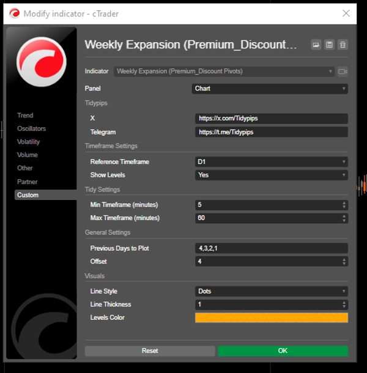This screenshot has width=367, height=373.
Task: Click the trash delete icon in the header
Action: 343,45
